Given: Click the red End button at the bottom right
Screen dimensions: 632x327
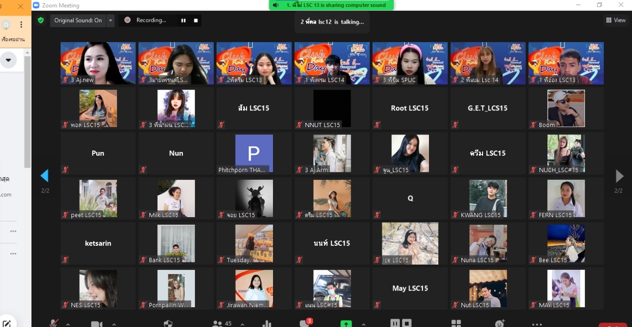Looking at the screenshot, I should [613, 325].
